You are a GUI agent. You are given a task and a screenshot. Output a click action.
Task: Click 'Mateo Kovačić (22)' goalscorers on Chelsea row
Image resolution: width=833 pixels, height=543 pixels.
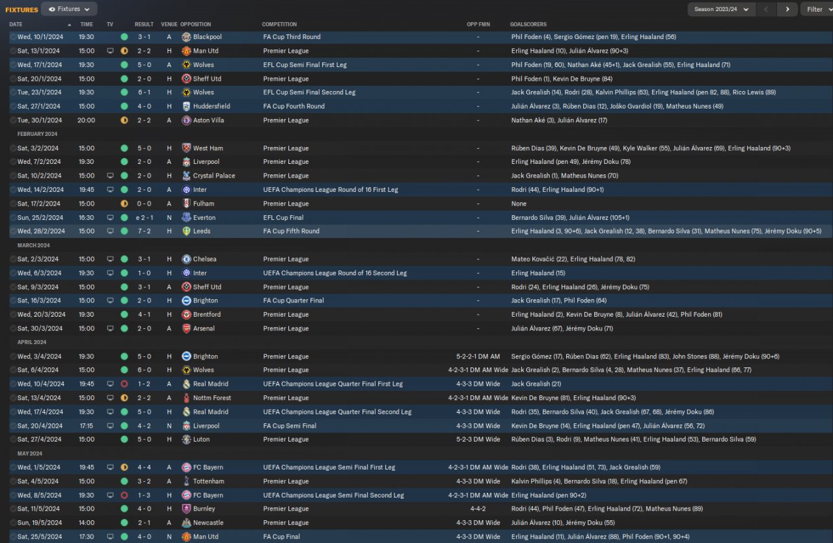tap(539, 259)
